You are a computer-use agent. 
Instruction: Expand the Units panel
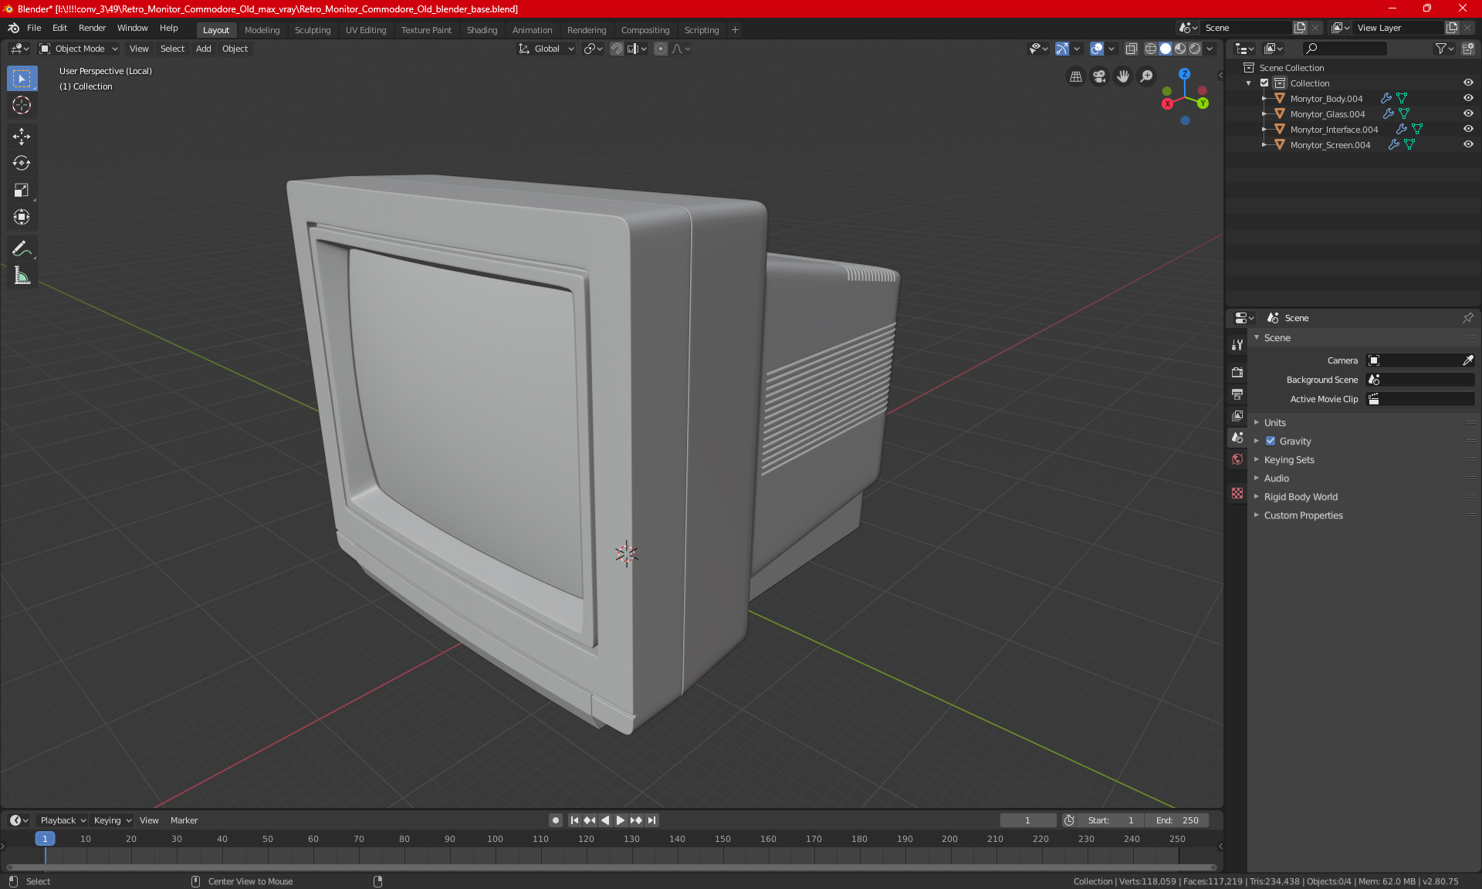[1275, 423]
